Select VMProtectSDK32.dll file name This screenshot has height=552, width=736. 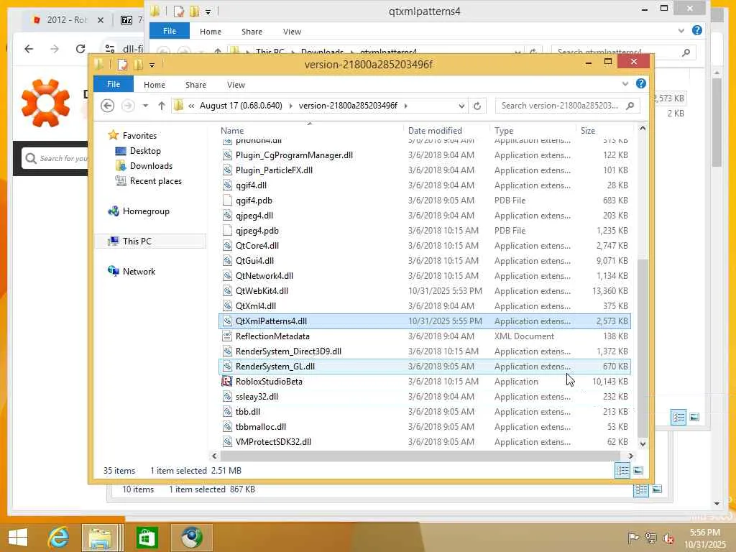(273, 442)
